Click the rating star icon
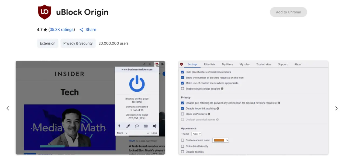The image size is (345, 157). [45, 30]
